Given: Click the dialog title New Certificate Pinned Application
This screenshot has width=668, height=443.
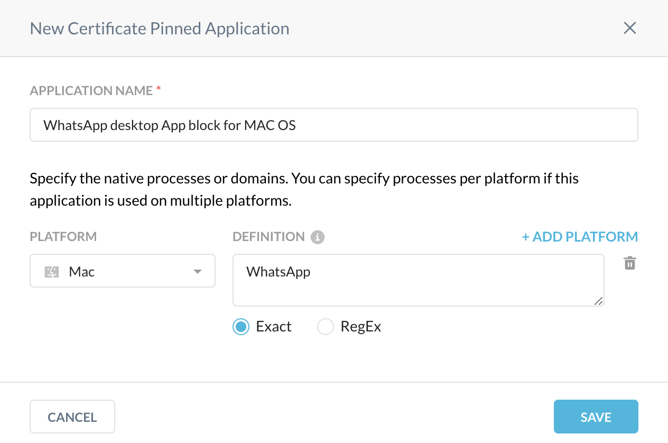Looking at the screenshot, I should click(160, 28).
